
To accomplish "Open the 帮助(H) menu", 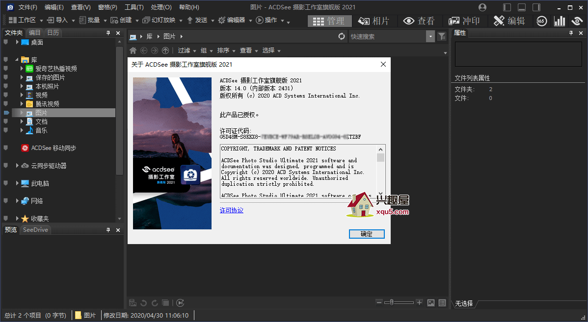I will [189, 7].
